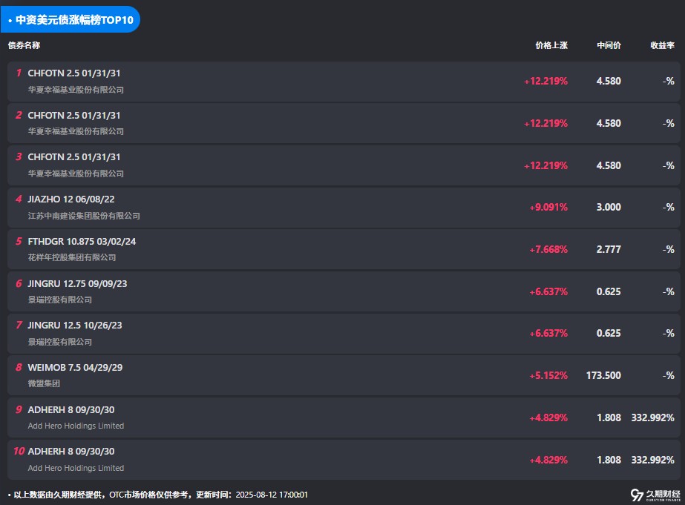Select JINGRU 12.5 10/26/23 bond name
Screen dimensions: 685x505
[75, 326]
